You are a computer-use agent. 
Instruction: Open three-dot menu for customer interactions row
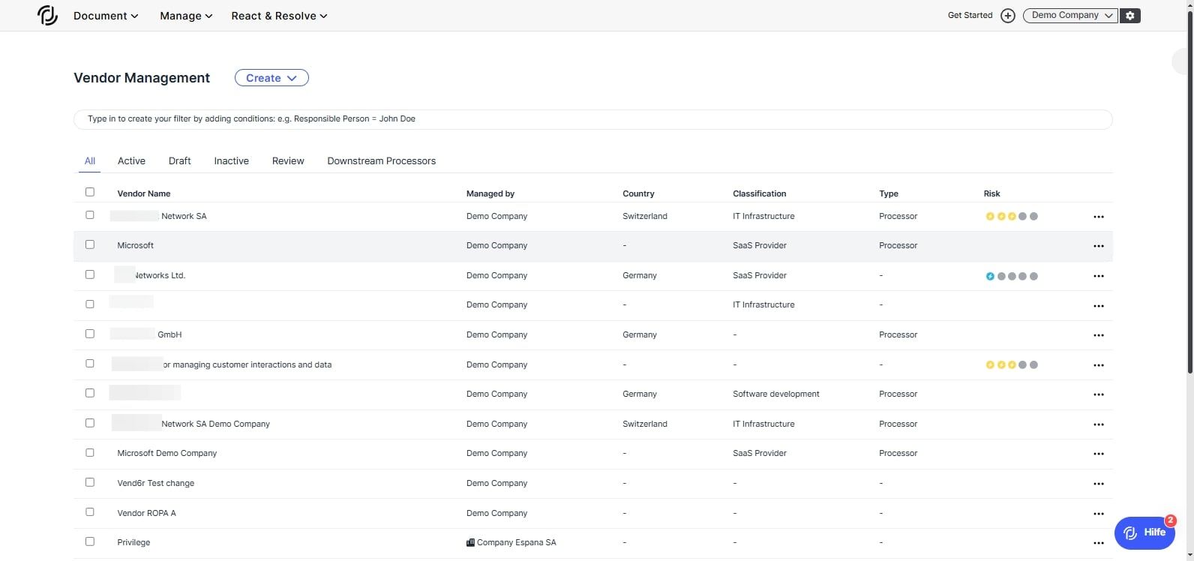pos(1099,365)
